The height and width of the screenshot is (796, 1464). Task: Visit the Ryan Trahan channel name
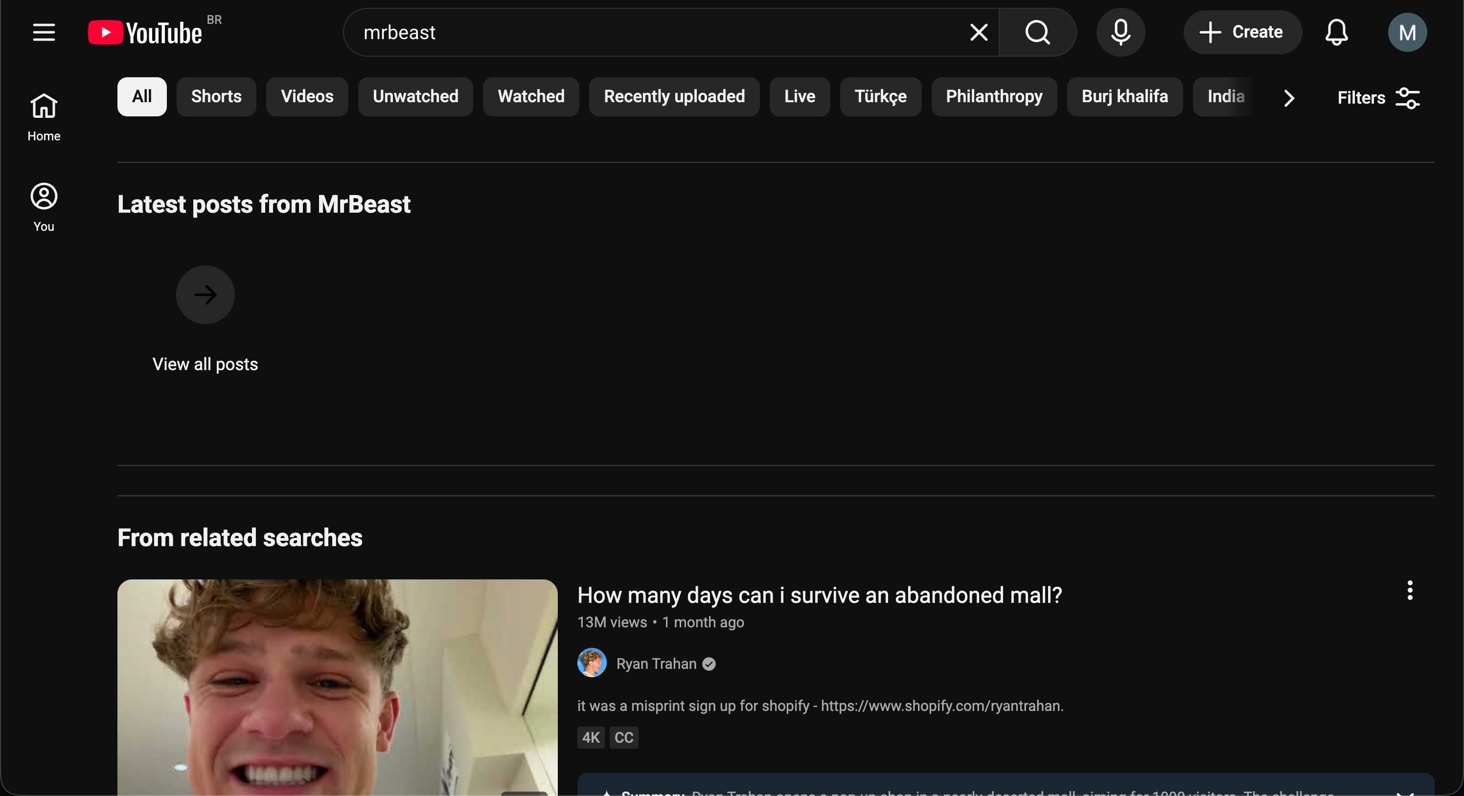pos(657,663)
